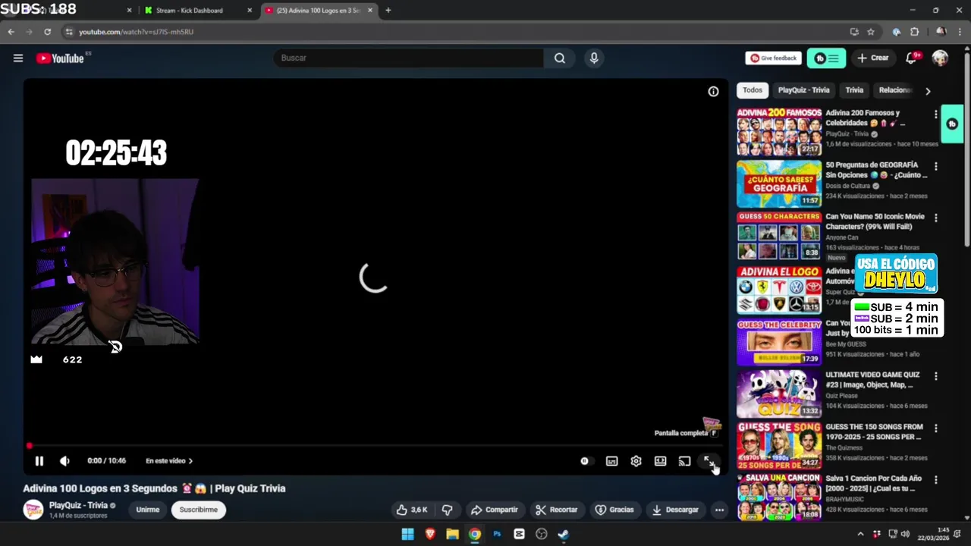Start voice search with the microphone
The image size is (971, 546).
pyautogui.click(x=594, y=58)
